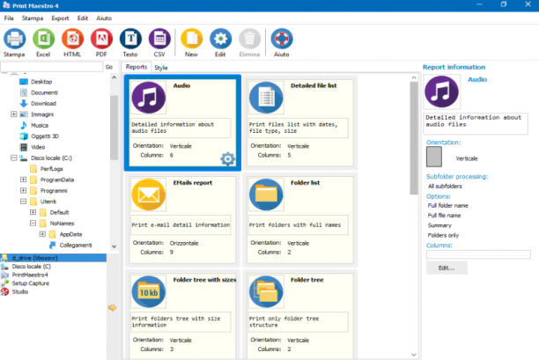
Task: Click the orange arrow icon beside folder list
Action: click(x=113, y=307)
